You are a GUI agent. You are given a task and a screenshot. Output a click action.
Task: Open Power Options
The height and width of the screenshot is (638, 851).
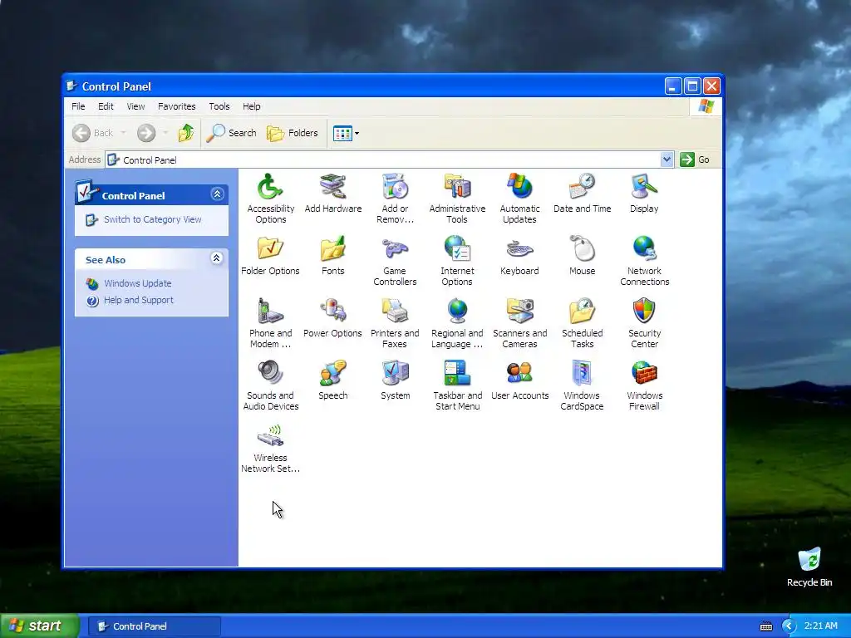(332, 318)
